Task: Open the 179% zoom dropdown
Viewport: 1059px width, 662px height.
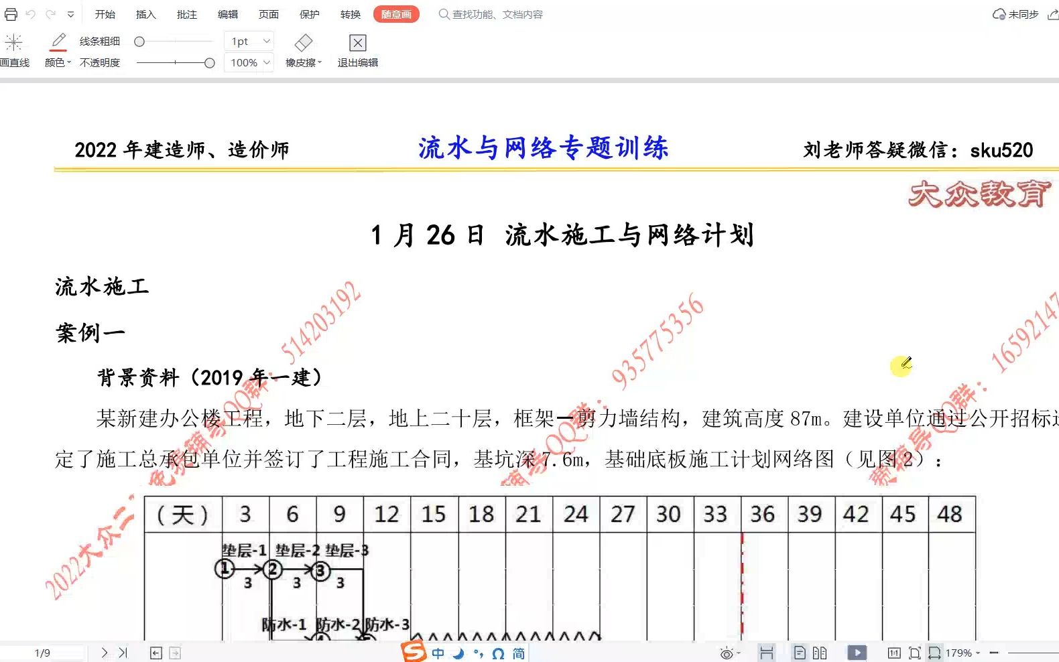Action: coord(963,653)
